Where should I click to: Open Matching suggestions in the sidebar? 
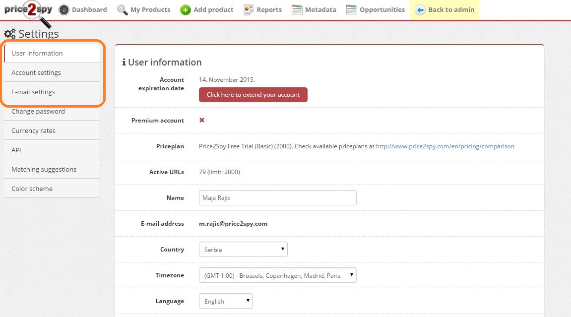[x=52, y=169]
